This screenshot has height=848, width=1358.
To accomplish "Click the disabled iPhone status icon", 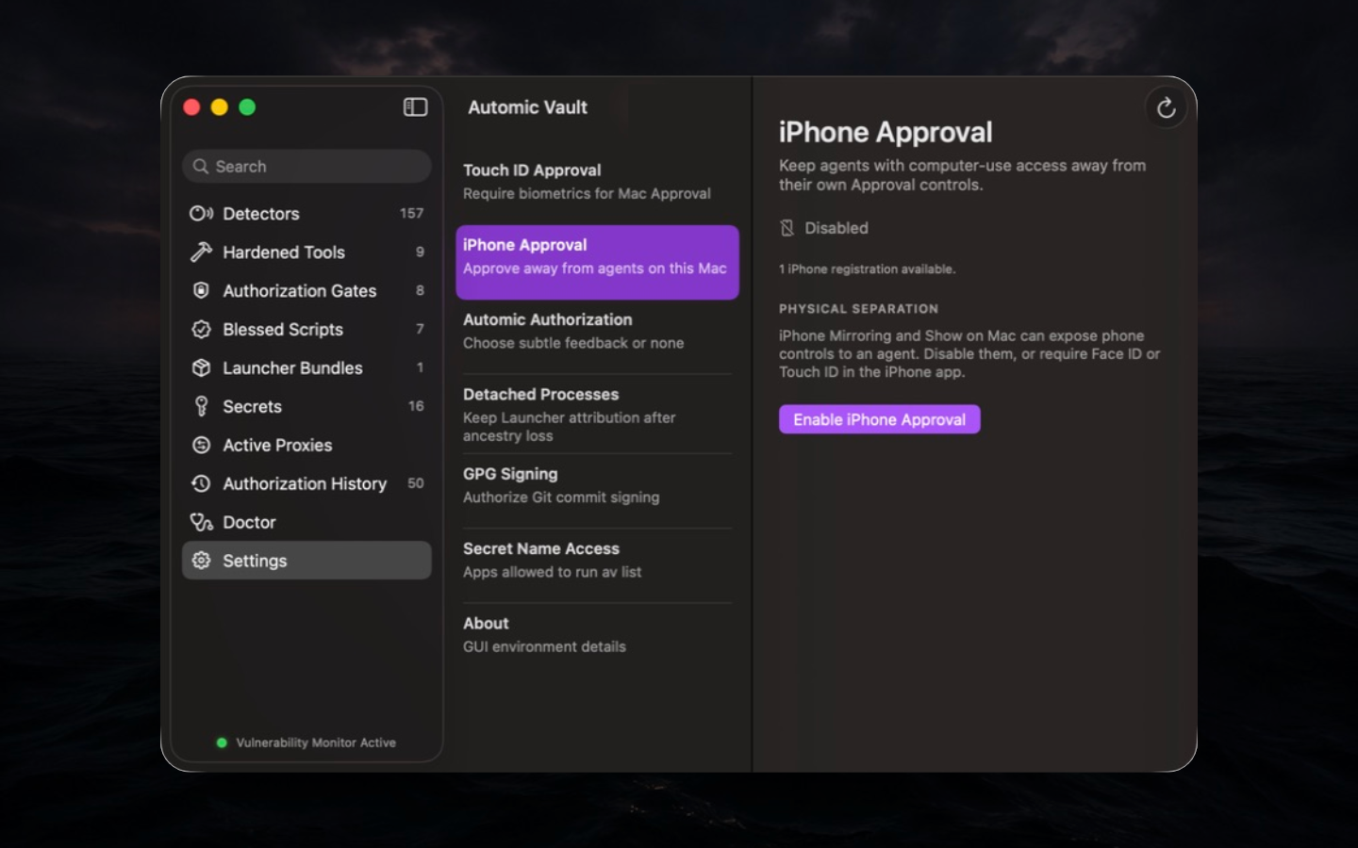I will click(787, 228).
